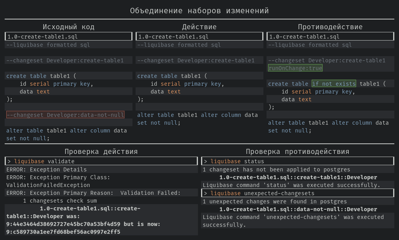Click the 1.0-create-table1.sql field under Действие
The height and width of the screenshot is (240, 399).
(199, 36)
